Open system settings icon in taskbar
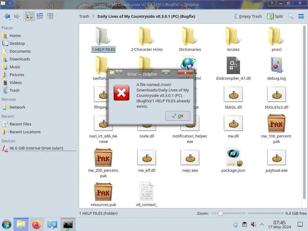The image size is (308, 231). (x=52, y=224)
